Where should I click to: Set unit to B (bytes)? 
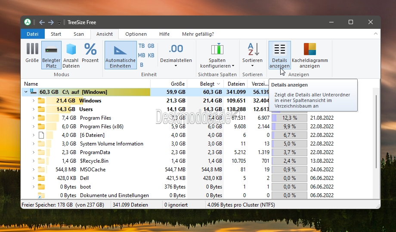[142, 65]
